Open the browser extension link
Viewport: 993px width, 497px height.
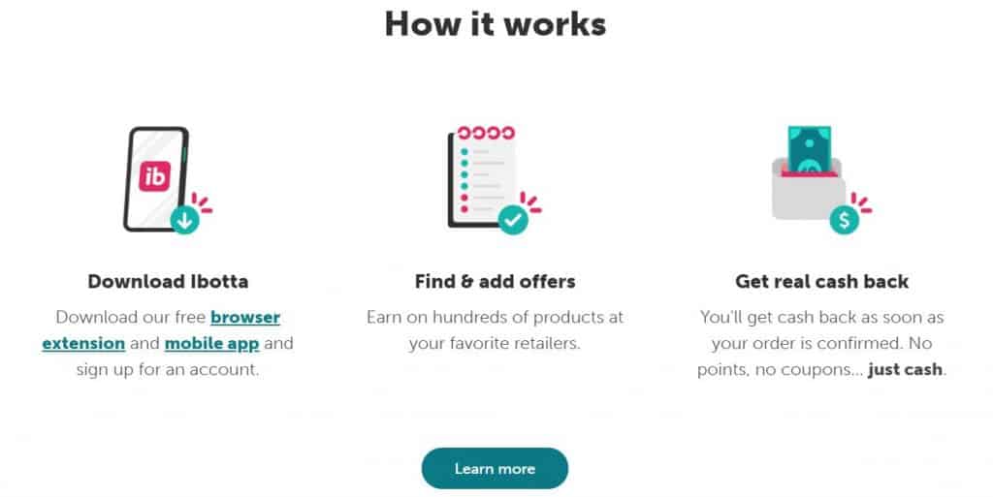pyautogui.click(x=161, y=330)
